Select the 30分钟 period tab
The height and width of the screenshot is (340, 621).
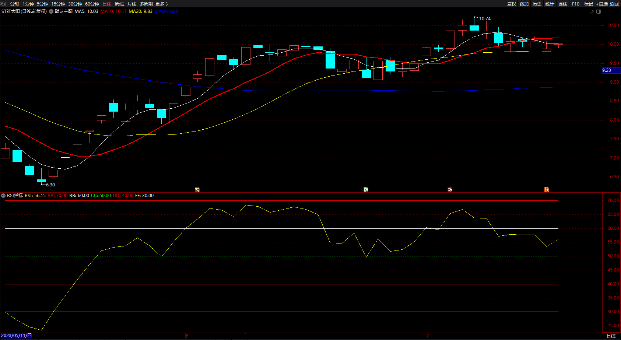pos(75,4)
